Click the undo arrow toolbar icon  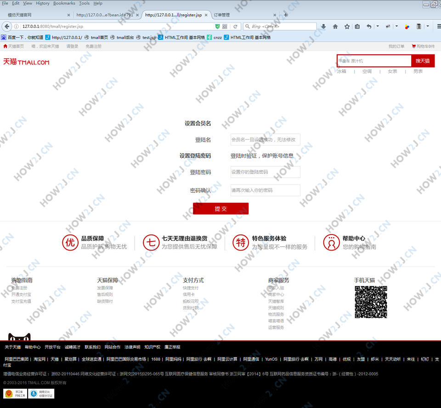pyautogui.click(x=369, y=27)
